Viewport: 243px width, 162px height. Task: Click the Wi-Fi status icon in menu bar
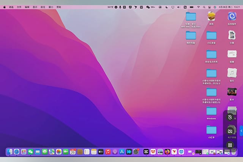[x=198, y=7]
